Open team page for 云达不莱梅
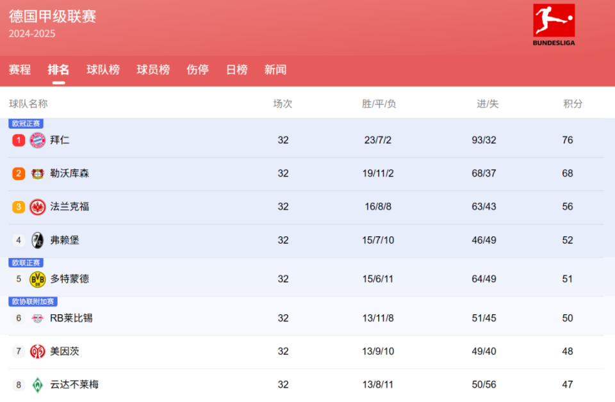This screenshot has height=402, width=615. tap(74, 385)
